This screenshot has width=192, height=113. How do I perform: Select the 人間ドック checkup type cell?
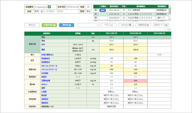(162, 18)
